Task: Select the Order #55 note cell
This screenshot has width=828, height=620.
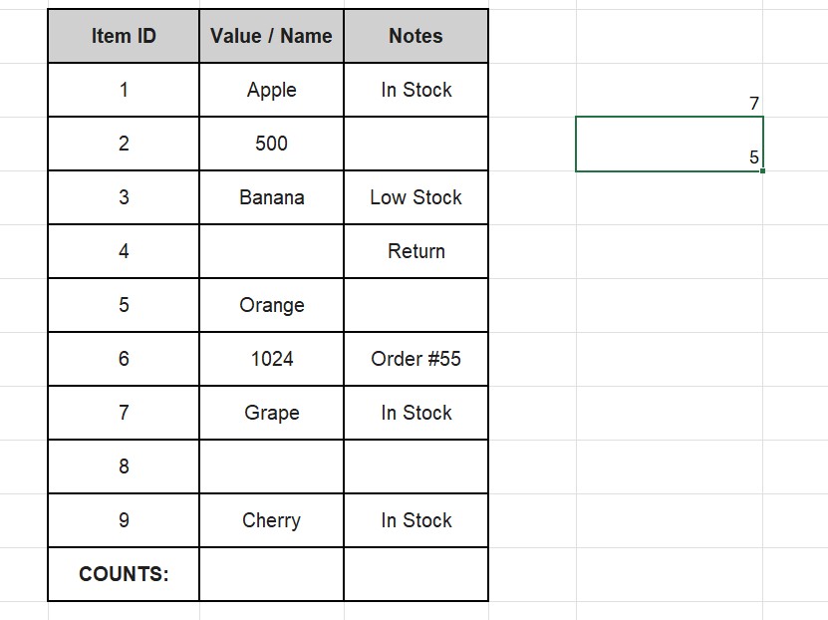Action: [415, 359]
